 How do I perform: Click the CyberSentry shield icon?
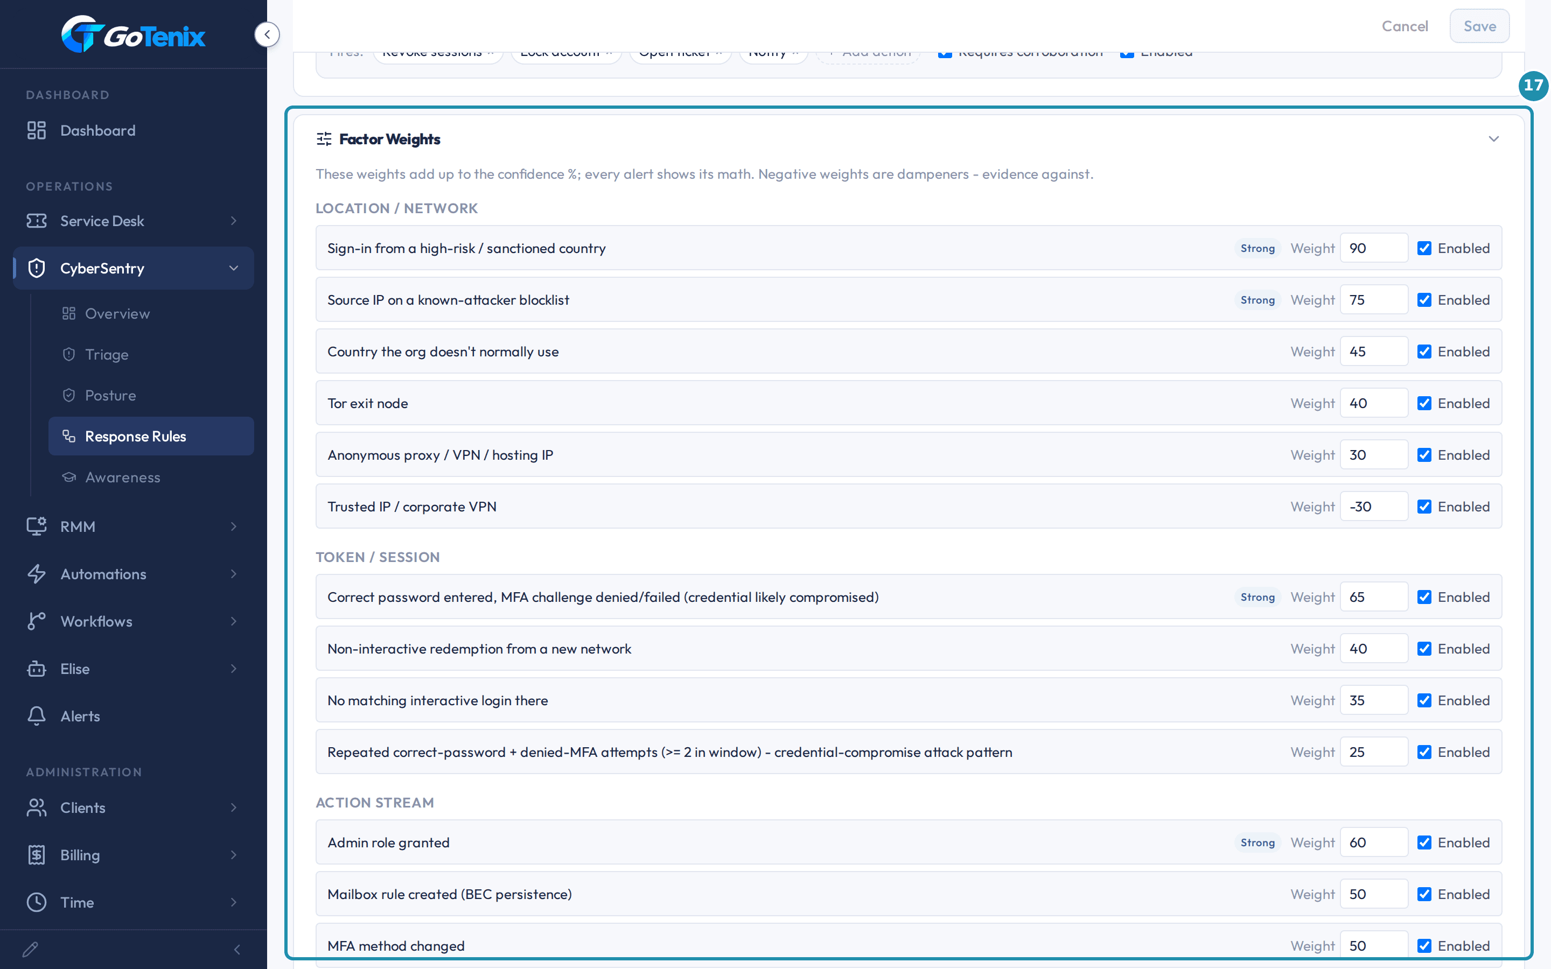pos(37,269)
